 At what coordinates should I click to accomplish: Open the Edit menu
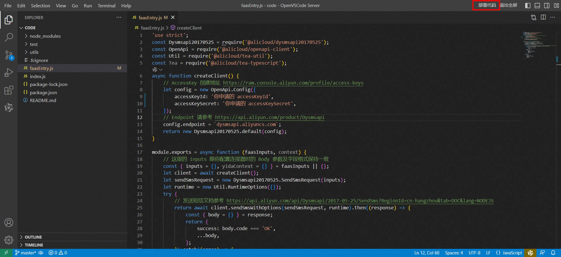(21, 6)
